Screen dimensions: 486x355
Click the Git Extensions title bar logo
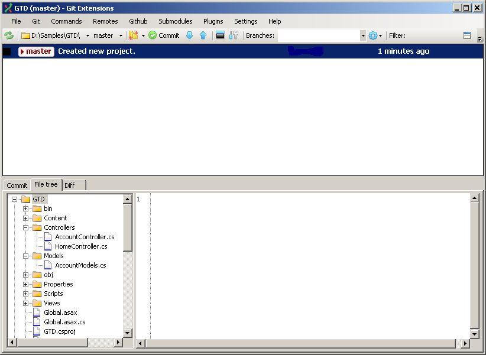coord(8,8)
